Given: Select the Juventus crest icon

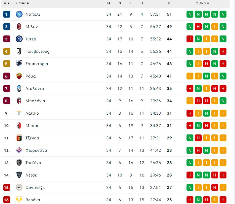Looking at the screenshot, I should tap(19, 51).
